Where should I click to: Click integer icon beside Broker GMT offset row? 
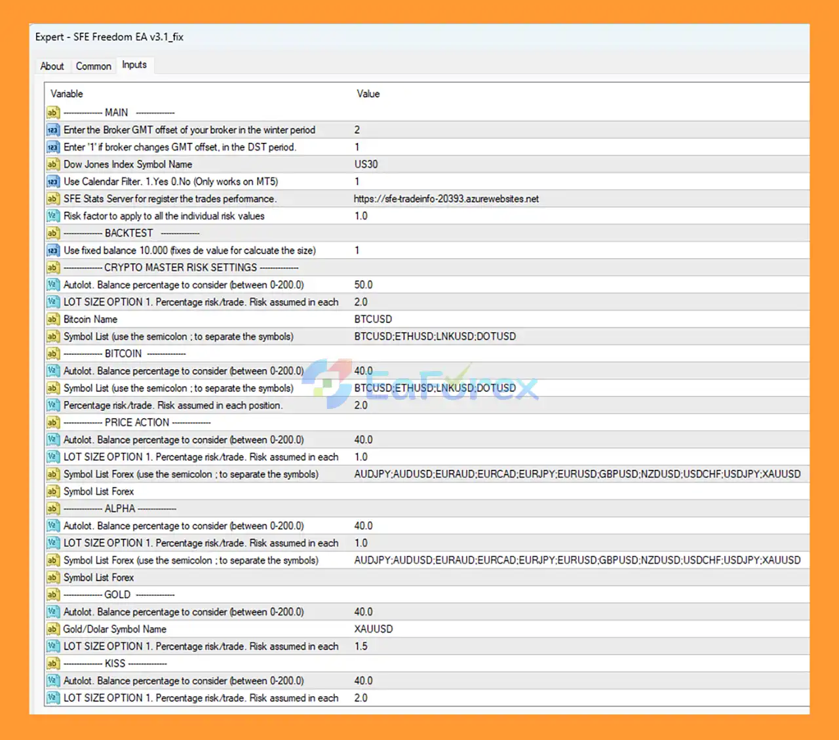(53, 130)
